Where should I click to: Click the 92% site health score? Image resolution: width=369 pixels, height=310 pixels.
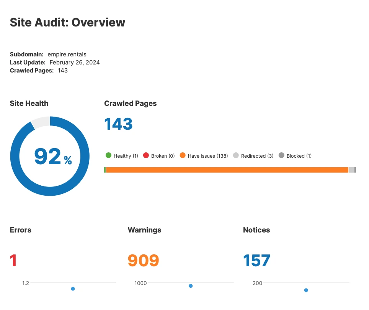coord(52,157)
